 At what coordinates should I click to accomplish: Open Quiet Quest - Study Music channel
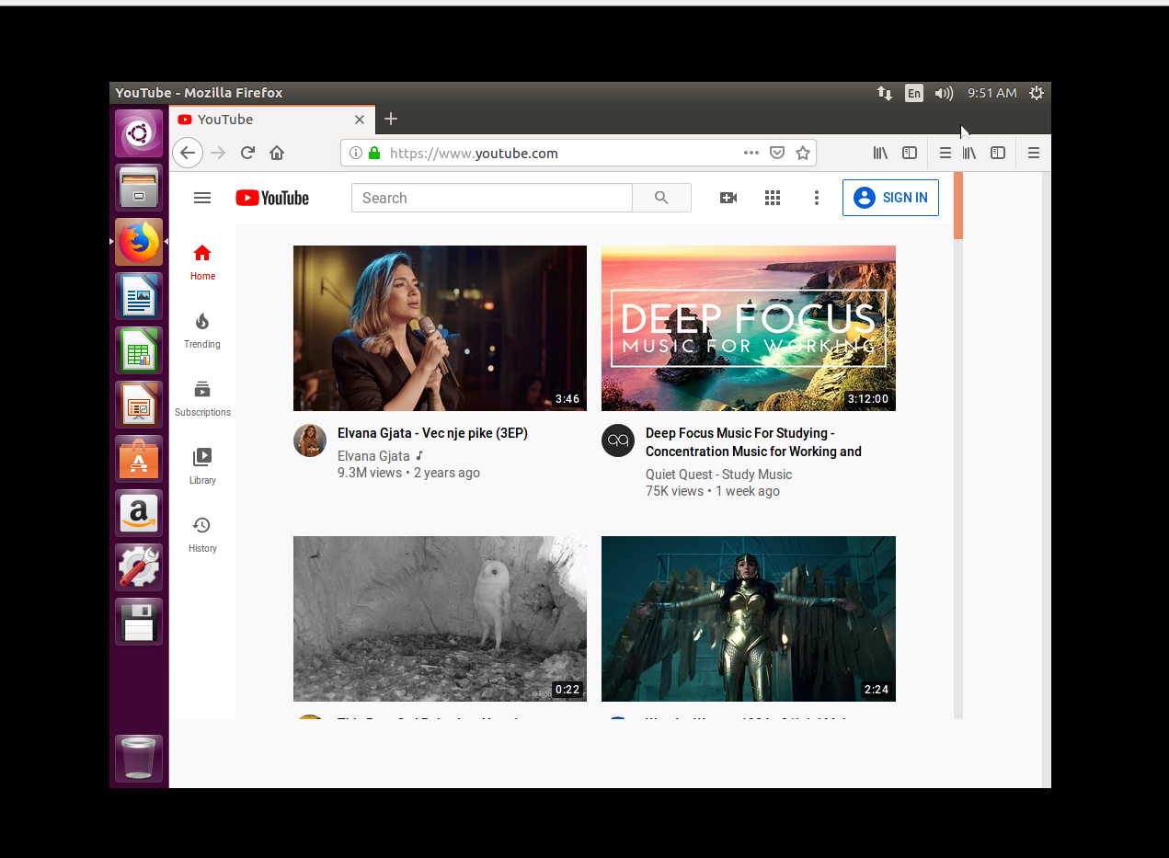point(718,475)
